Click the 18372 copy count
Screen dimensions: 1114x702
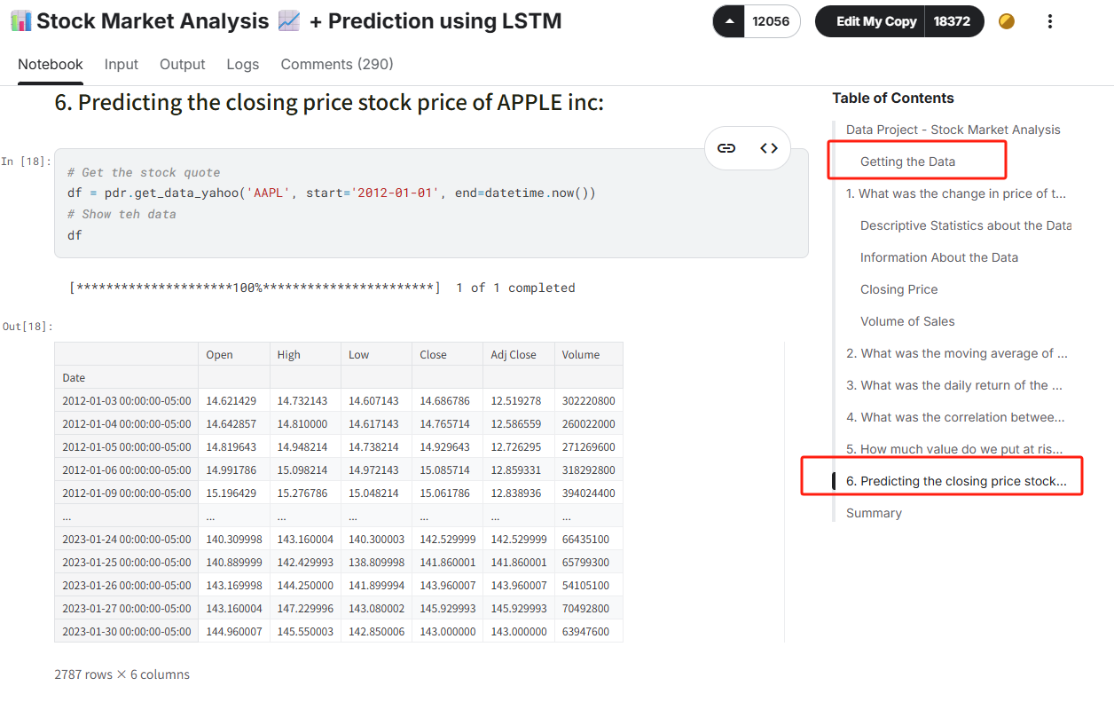pos(953,21)
